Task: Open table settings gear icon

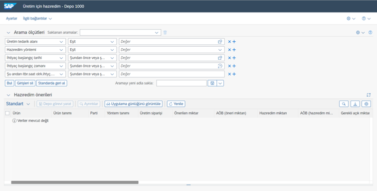Action: click(366, 104)
